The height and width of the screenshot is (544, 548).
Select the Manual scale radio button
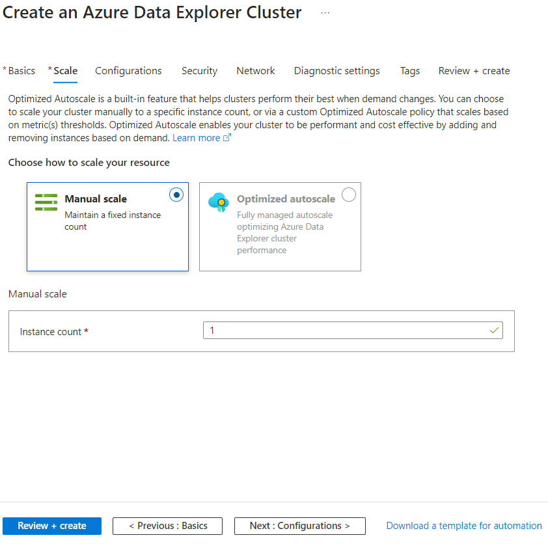point(176,195)
